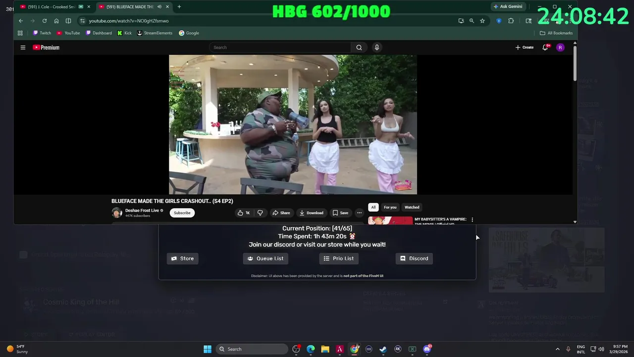Open the StreamElements bookmark
The height and width of the screenshot is (357, 634).
[155, 33]
